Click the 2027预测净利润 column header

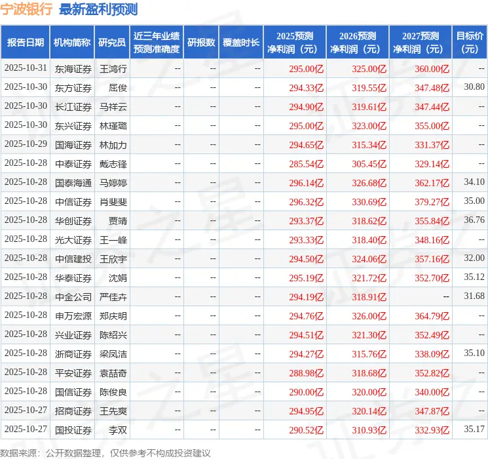(x=421, y=42)
